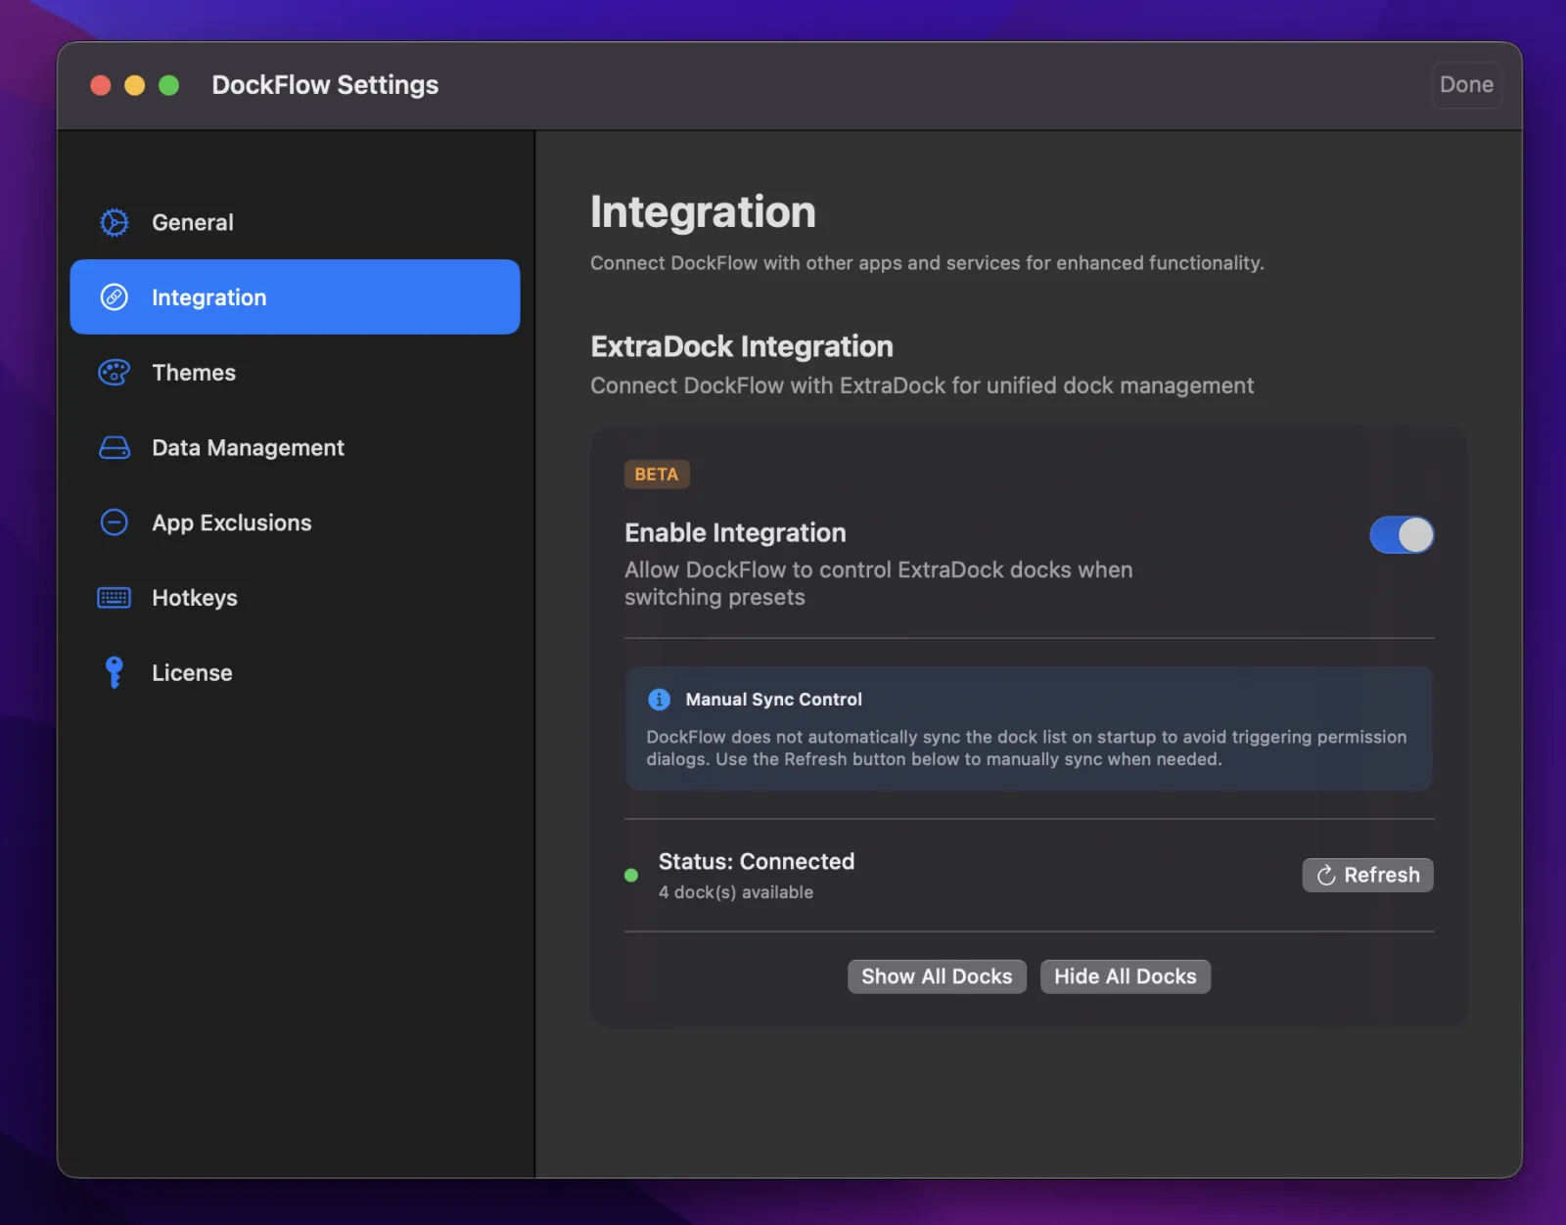The image size is (1566, 1225).
Task: Toggle the Enable Integration switch
Action: pyautogui.click(x=1402, y=535)
